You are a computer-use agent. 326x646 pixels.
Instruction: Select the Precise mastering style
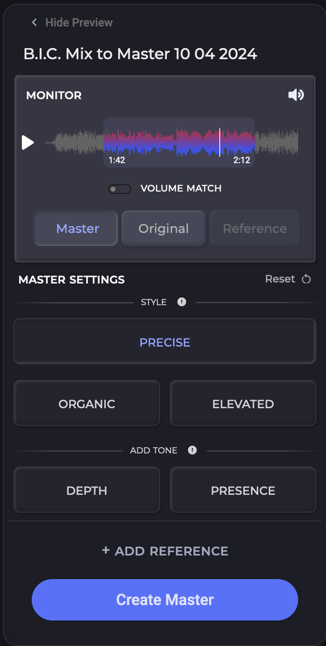(x=165, y=342)
